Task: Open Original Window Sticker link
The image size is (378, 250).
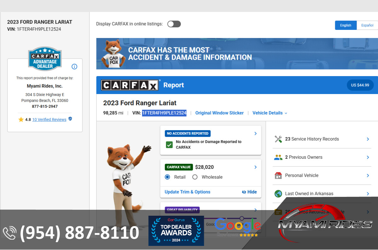Action: (220, 113)
